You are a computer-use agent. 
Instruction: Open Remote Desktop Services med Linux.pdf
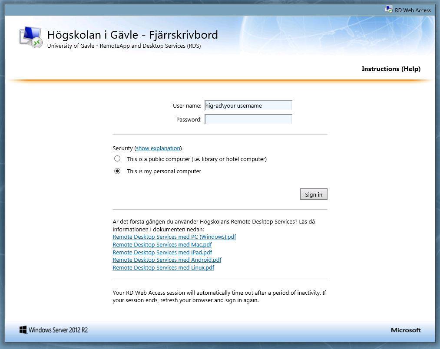tap(163, 268)
